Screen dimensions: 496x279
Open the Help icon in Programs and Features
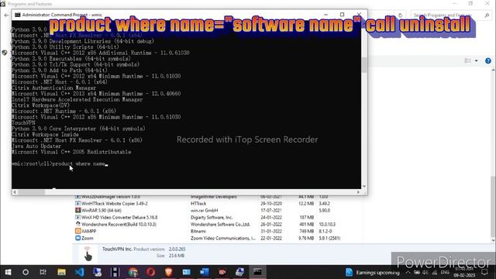pyautogui.click(x=488, y=60)
